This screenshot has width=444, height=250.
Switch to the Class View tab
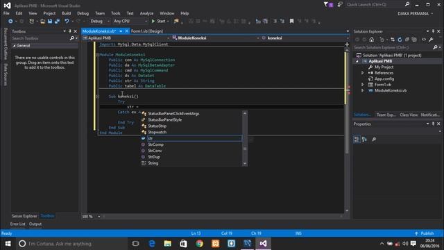[x=409, y=115]
